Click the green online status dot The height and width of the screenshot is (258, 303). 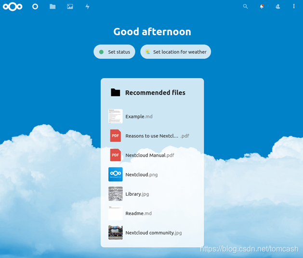pos(101,52)
